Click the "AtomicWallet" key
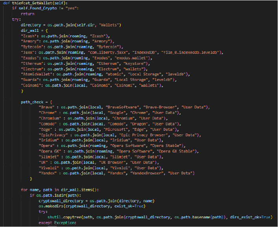 coord(37,74)
